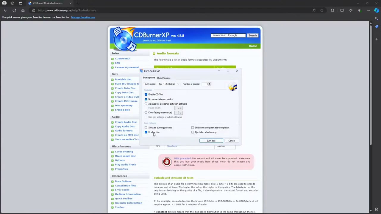Enable Simulate burning process checkbox

146,128
